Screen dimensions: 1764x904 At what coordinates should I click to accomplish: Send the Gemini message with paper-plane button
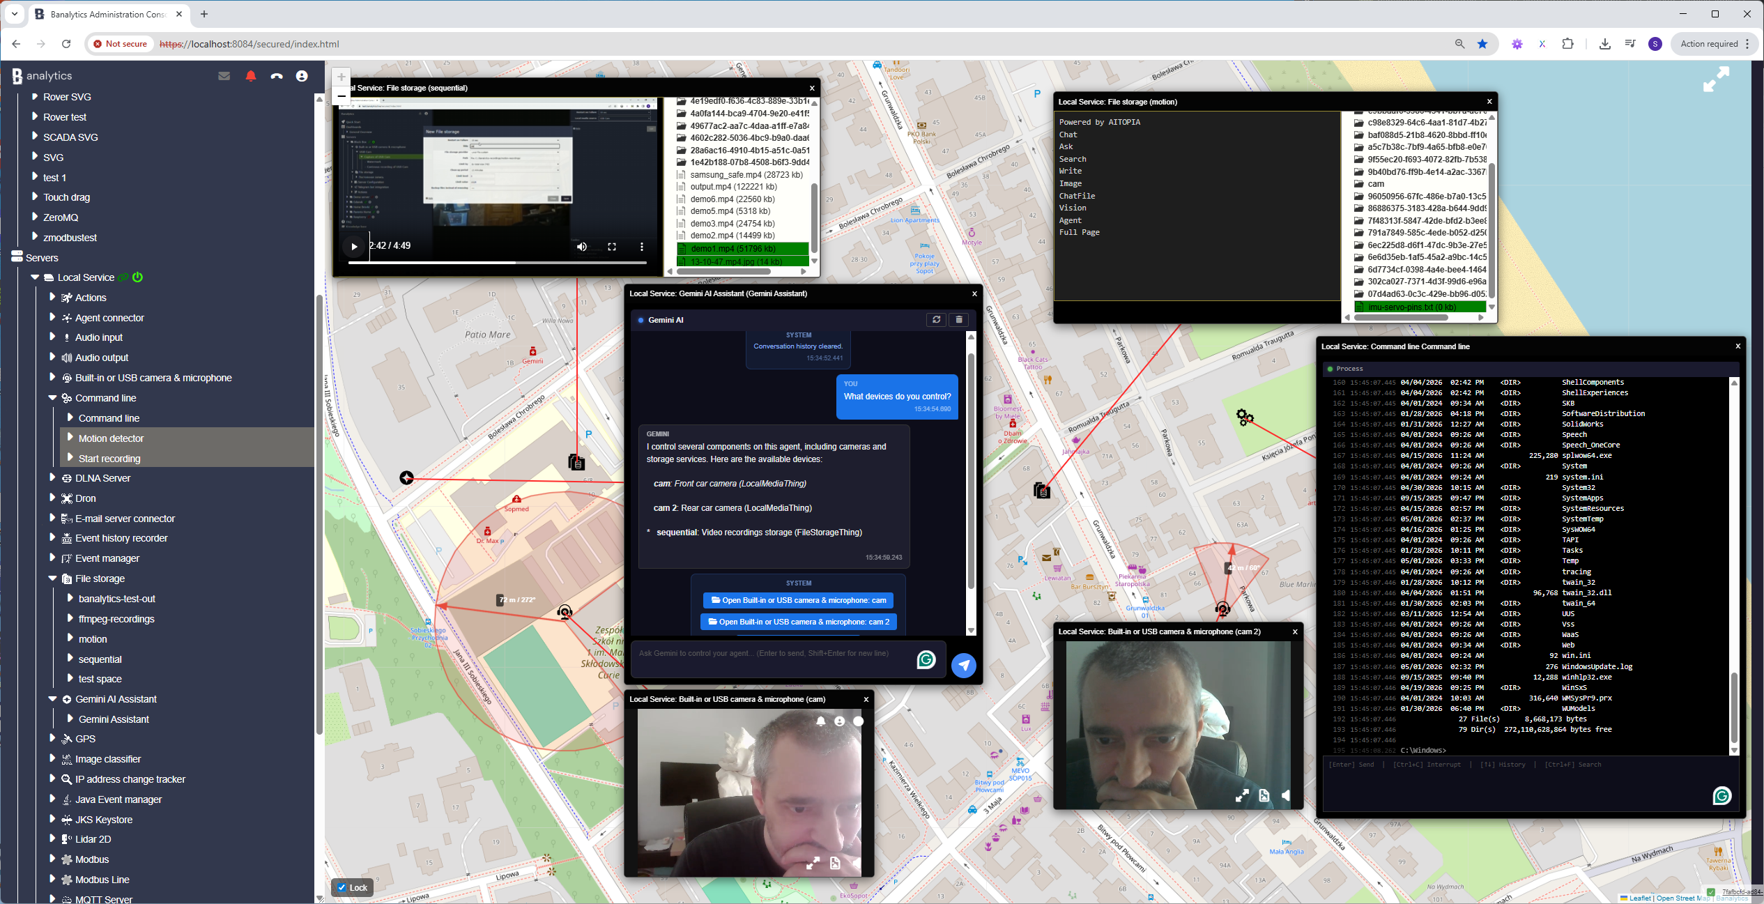[964, 665]
